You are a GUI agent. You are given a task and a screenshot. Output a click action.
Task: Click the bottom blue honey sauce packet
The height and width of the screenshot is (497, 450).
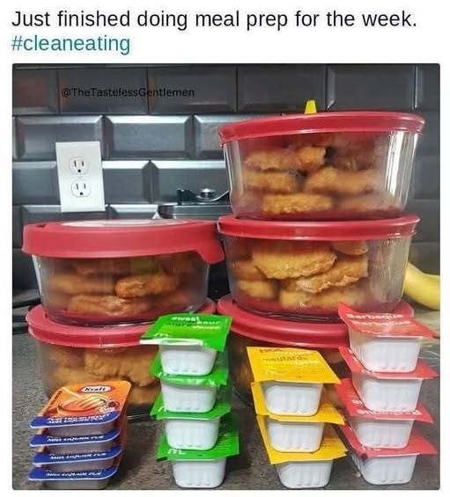[75, 477]
